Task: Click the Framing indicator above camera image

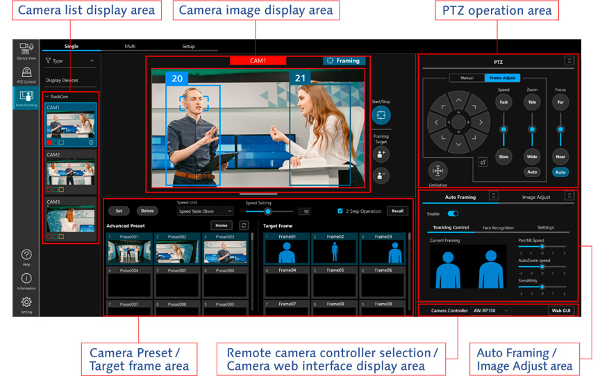Action: click(x=344, y=60)
